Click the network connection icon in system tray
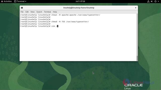 click(x=148, y=1)
